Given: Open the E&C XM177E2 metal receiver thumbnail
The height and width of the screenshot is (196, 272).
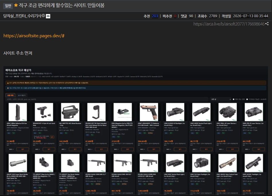Looking at the screenshot, I should tap(70, 112).
